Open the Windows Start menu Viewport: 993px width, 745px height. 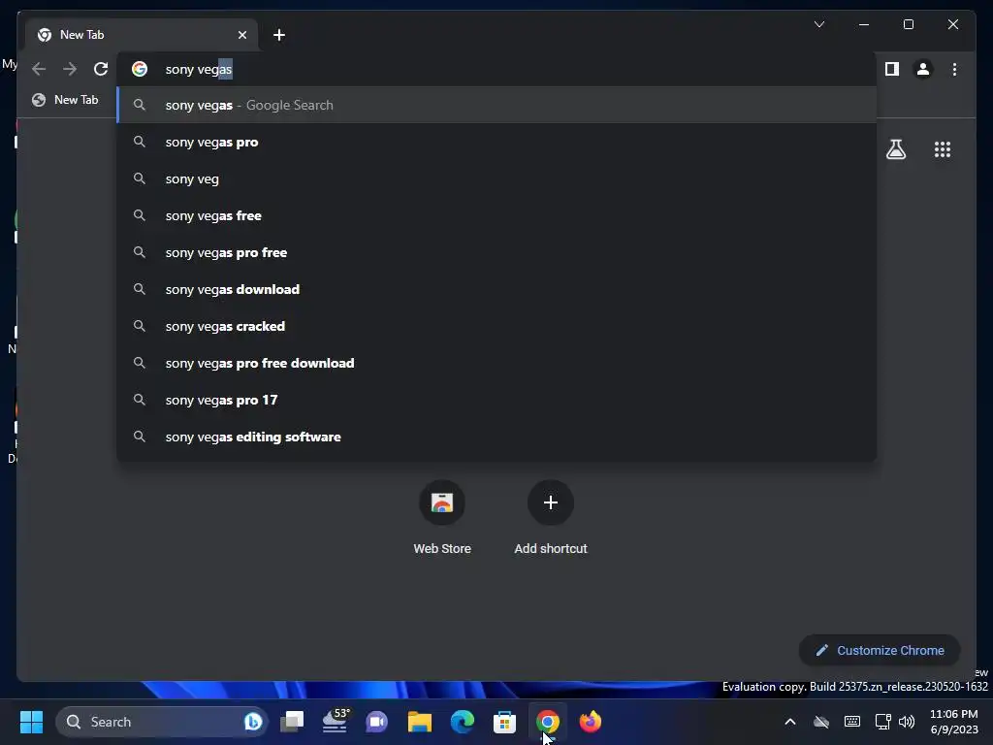click(31, 722)
